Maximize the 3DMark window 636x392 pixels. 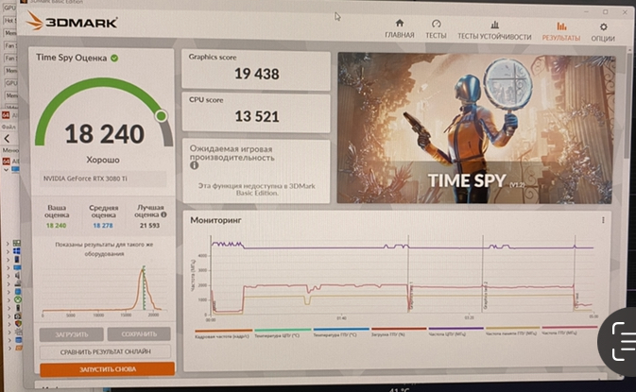(605, 12)
